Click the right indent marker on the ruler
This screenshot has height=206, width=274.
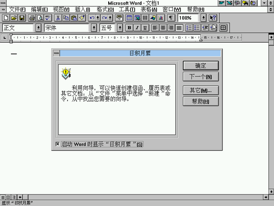pos(201,40)
